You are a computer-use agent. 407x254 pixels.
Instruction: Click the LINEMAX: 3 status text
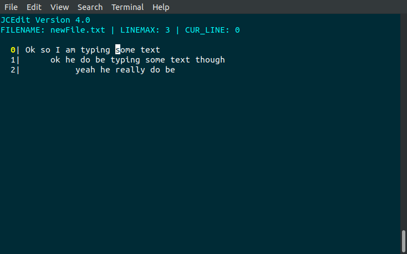pos(145,30)
